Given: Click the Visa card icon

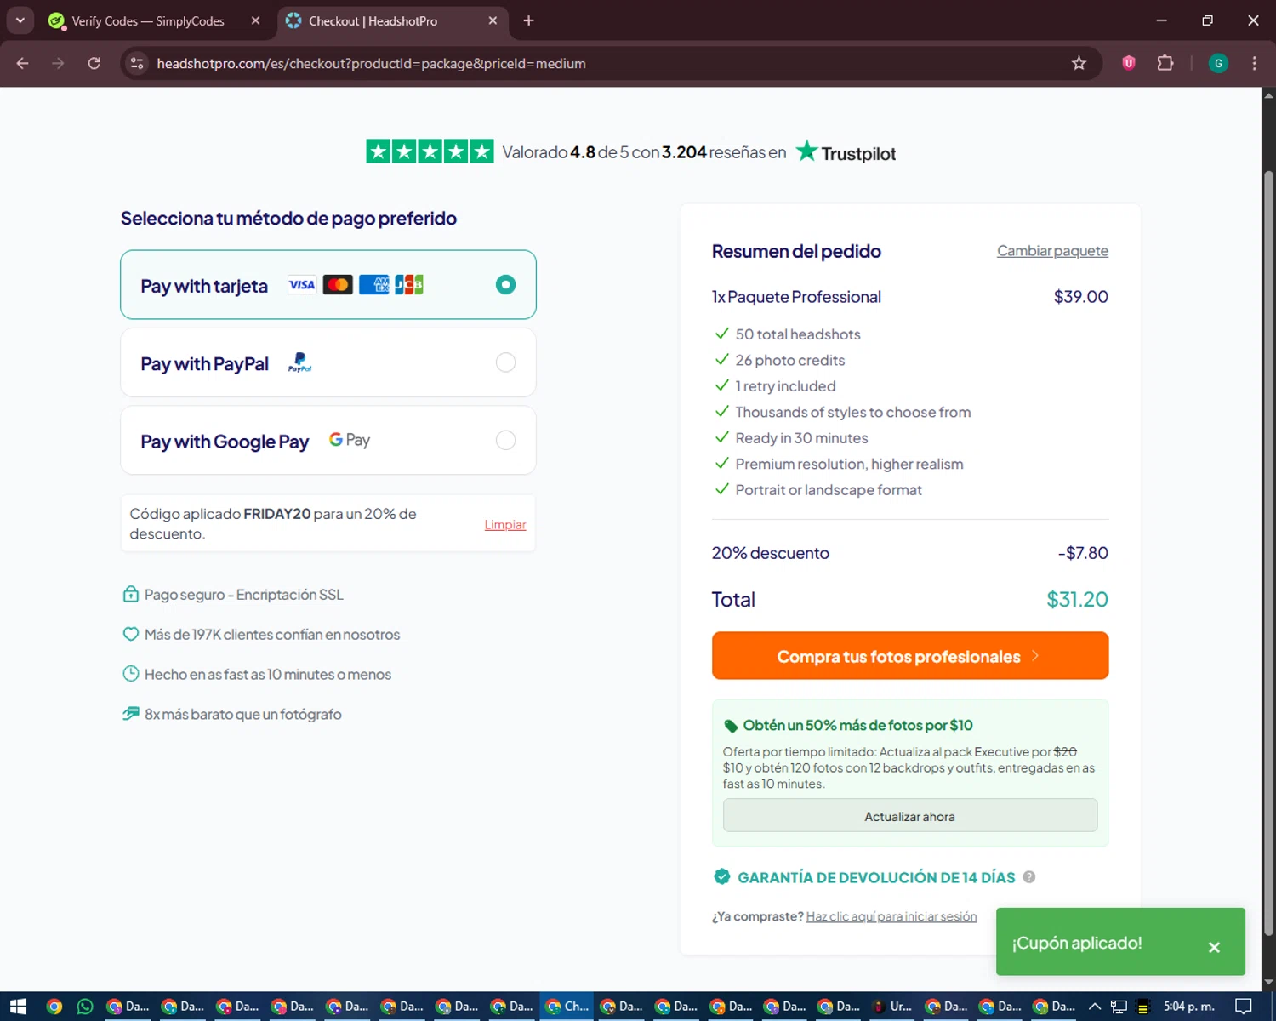Looking at the screenshot, I should [x=302, y=285].
